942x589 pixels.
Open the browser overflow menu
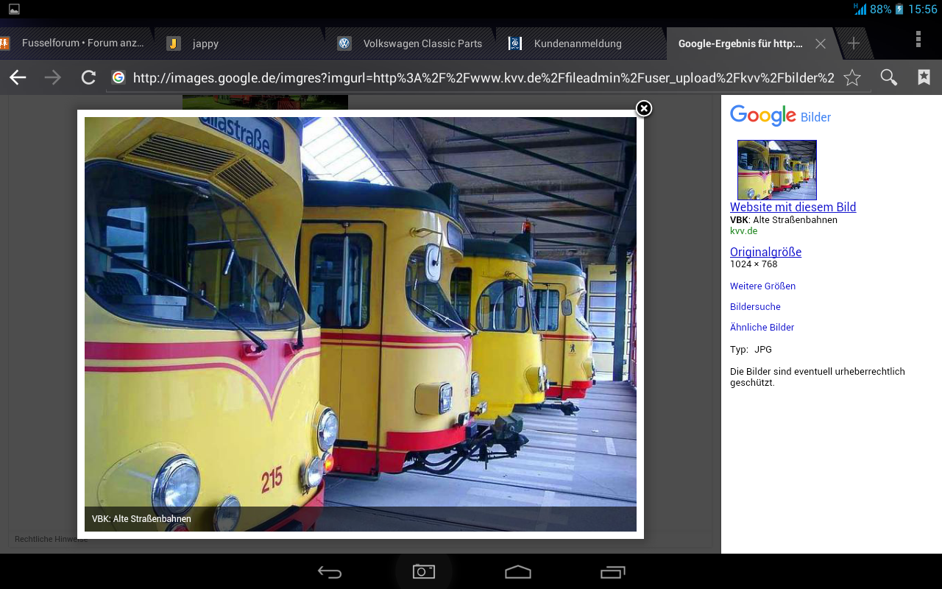pos(918,40)
